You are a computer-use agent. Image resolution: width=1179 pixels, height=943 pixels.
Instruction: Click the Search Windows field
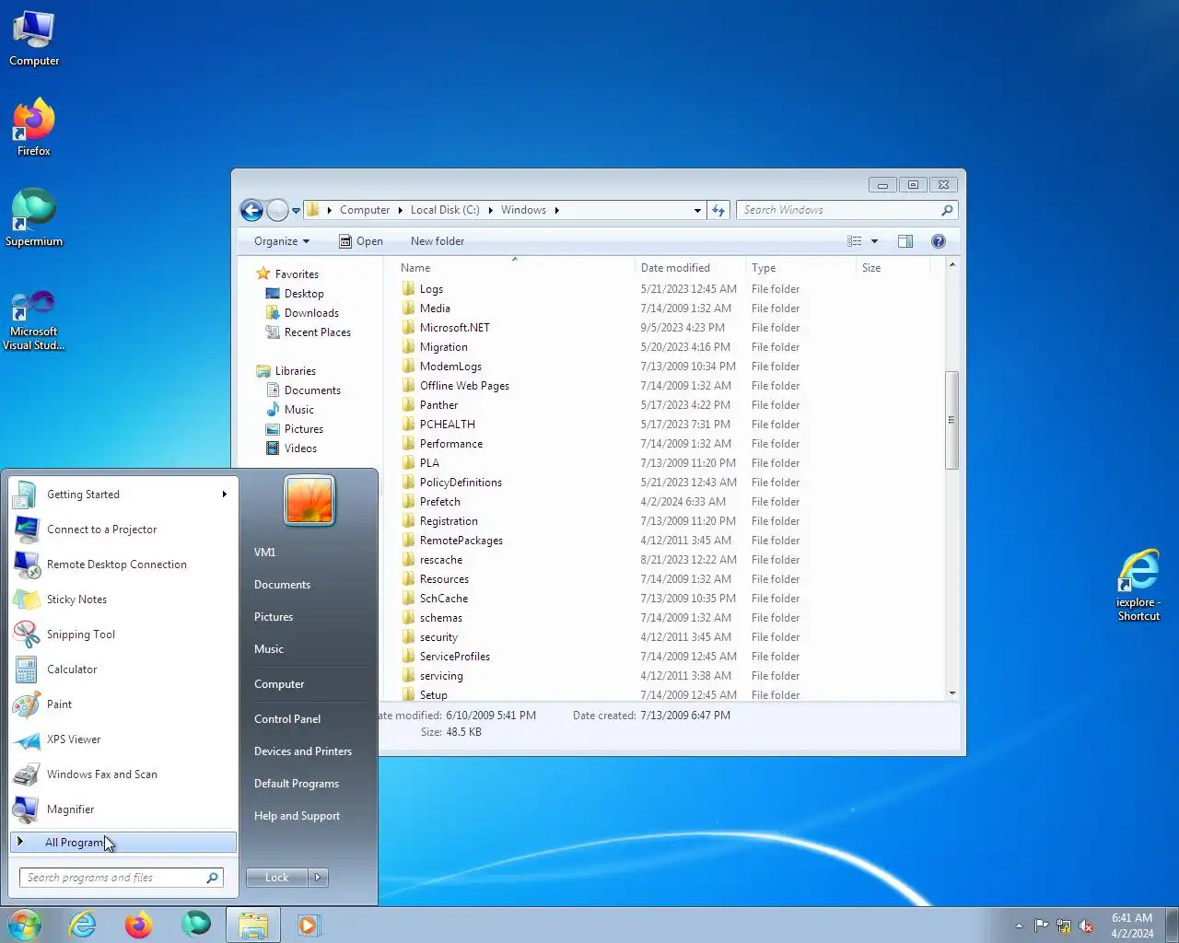(846, 210)
